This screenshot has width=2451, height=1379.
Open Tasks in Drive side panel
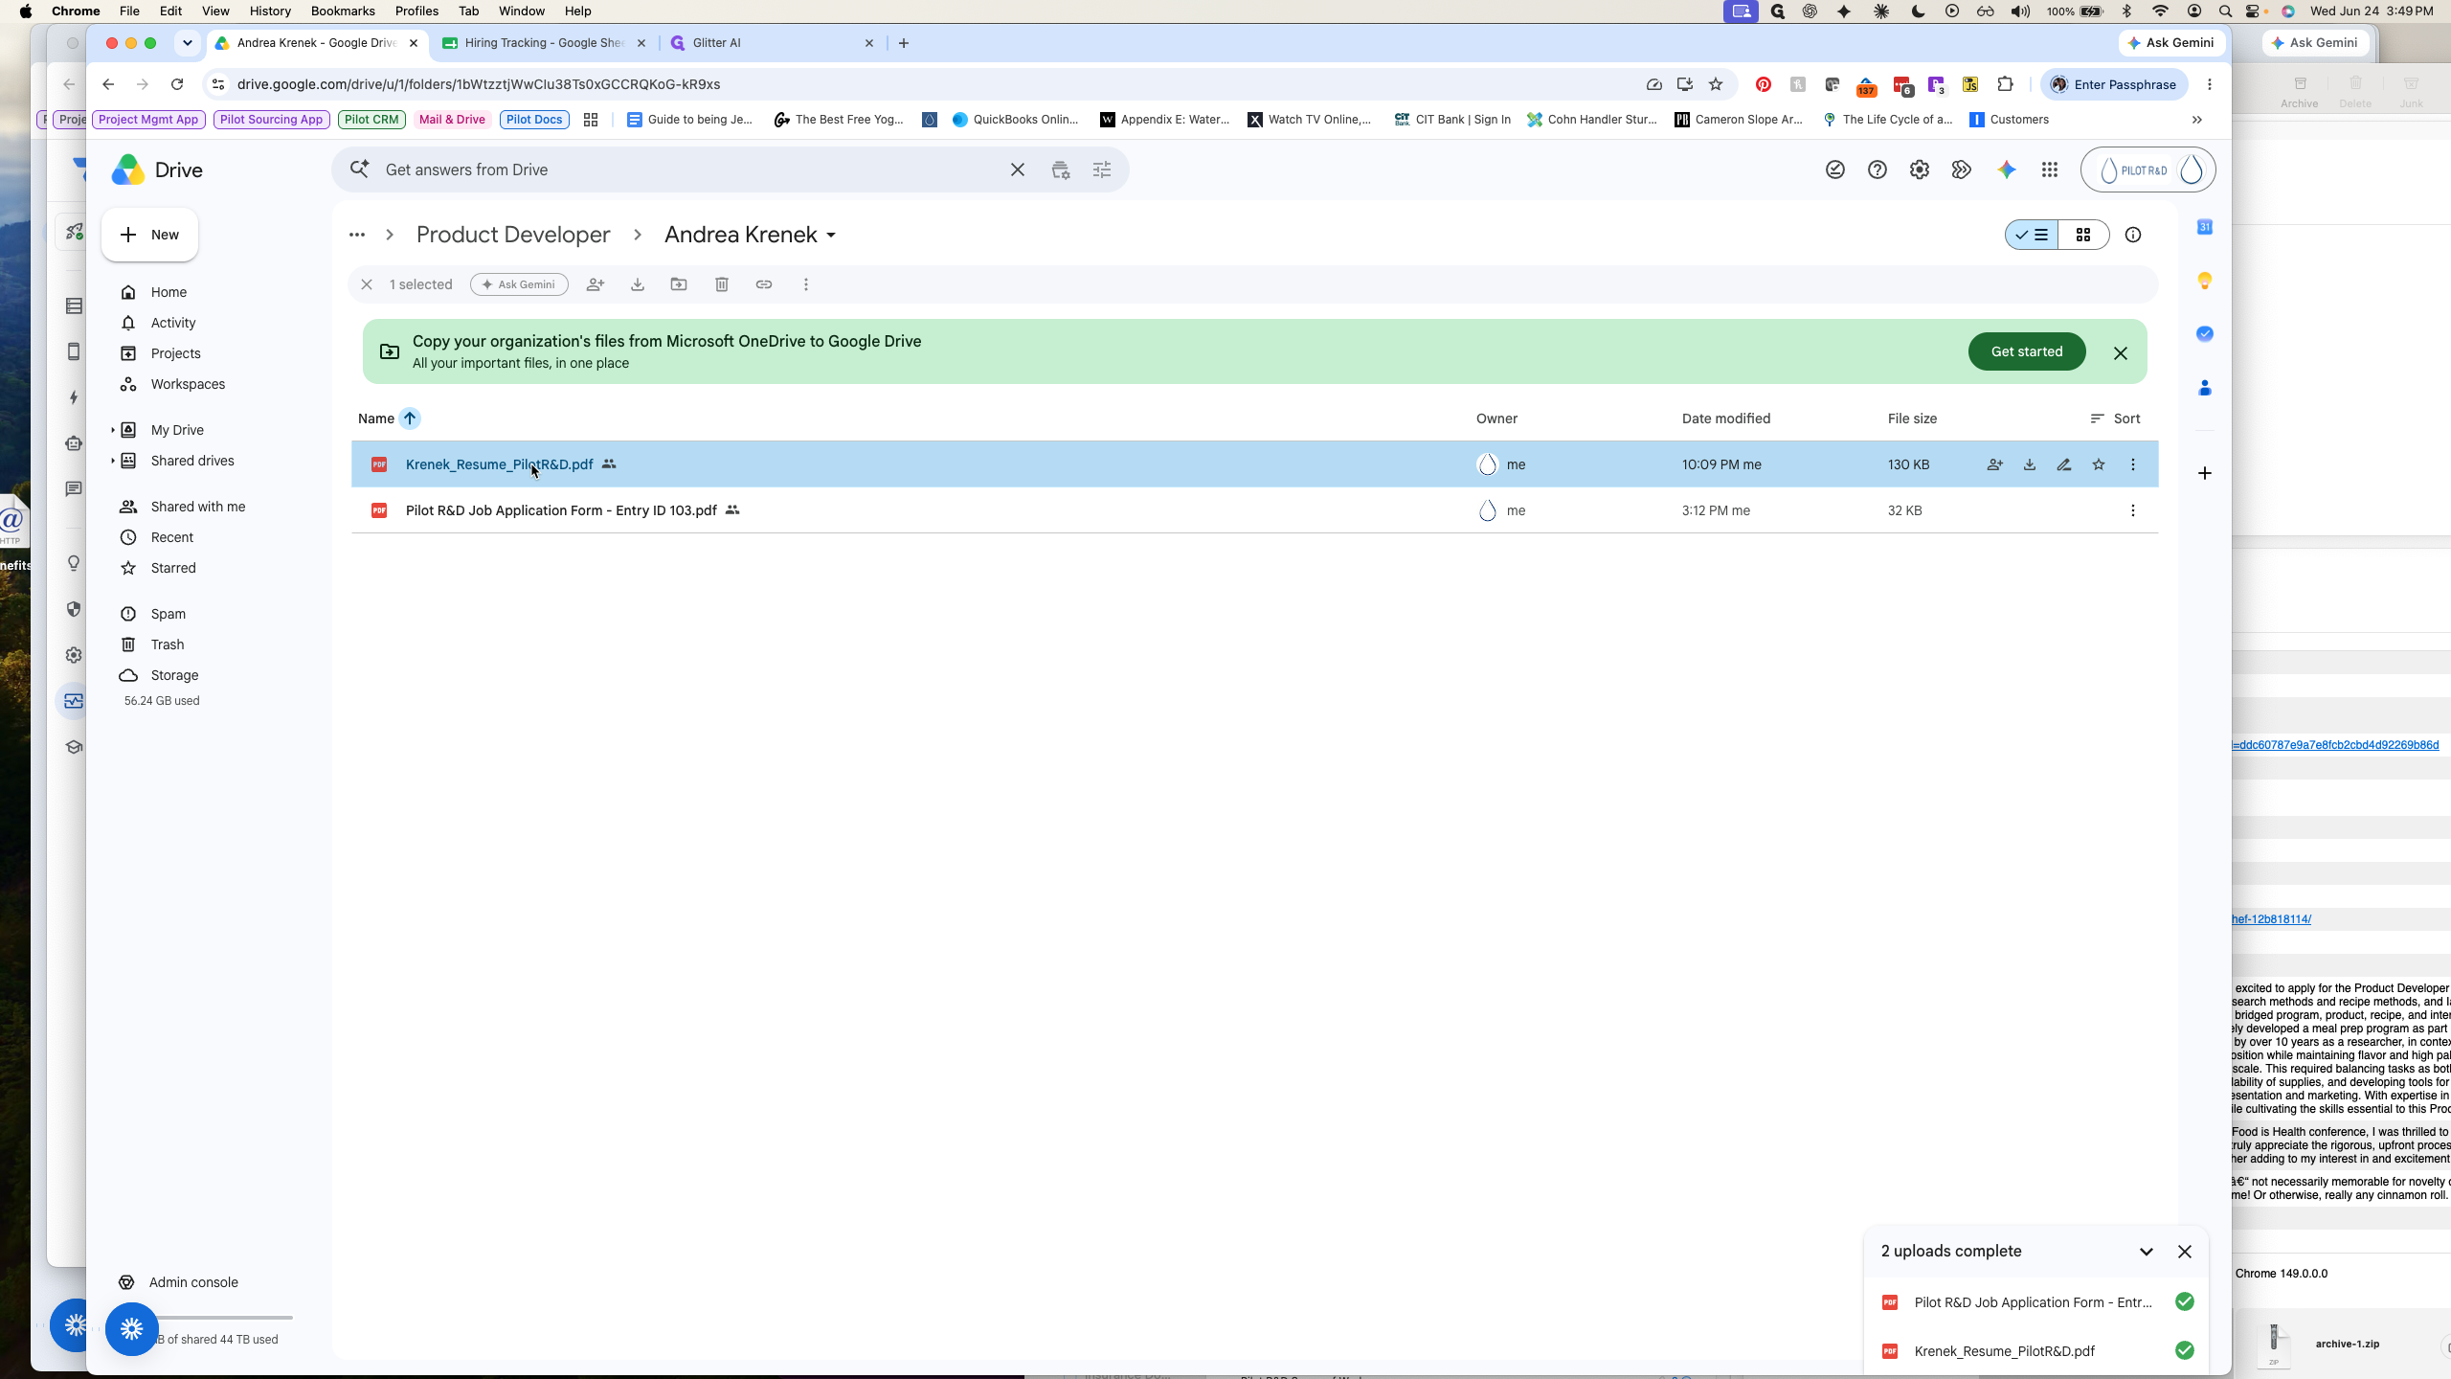coord(2205,334)
